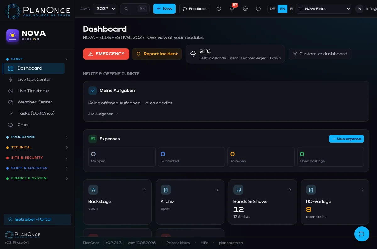Open notifications bell with 87 badge
The height and width of the screenshot is (249, 377).
point(232,8)
